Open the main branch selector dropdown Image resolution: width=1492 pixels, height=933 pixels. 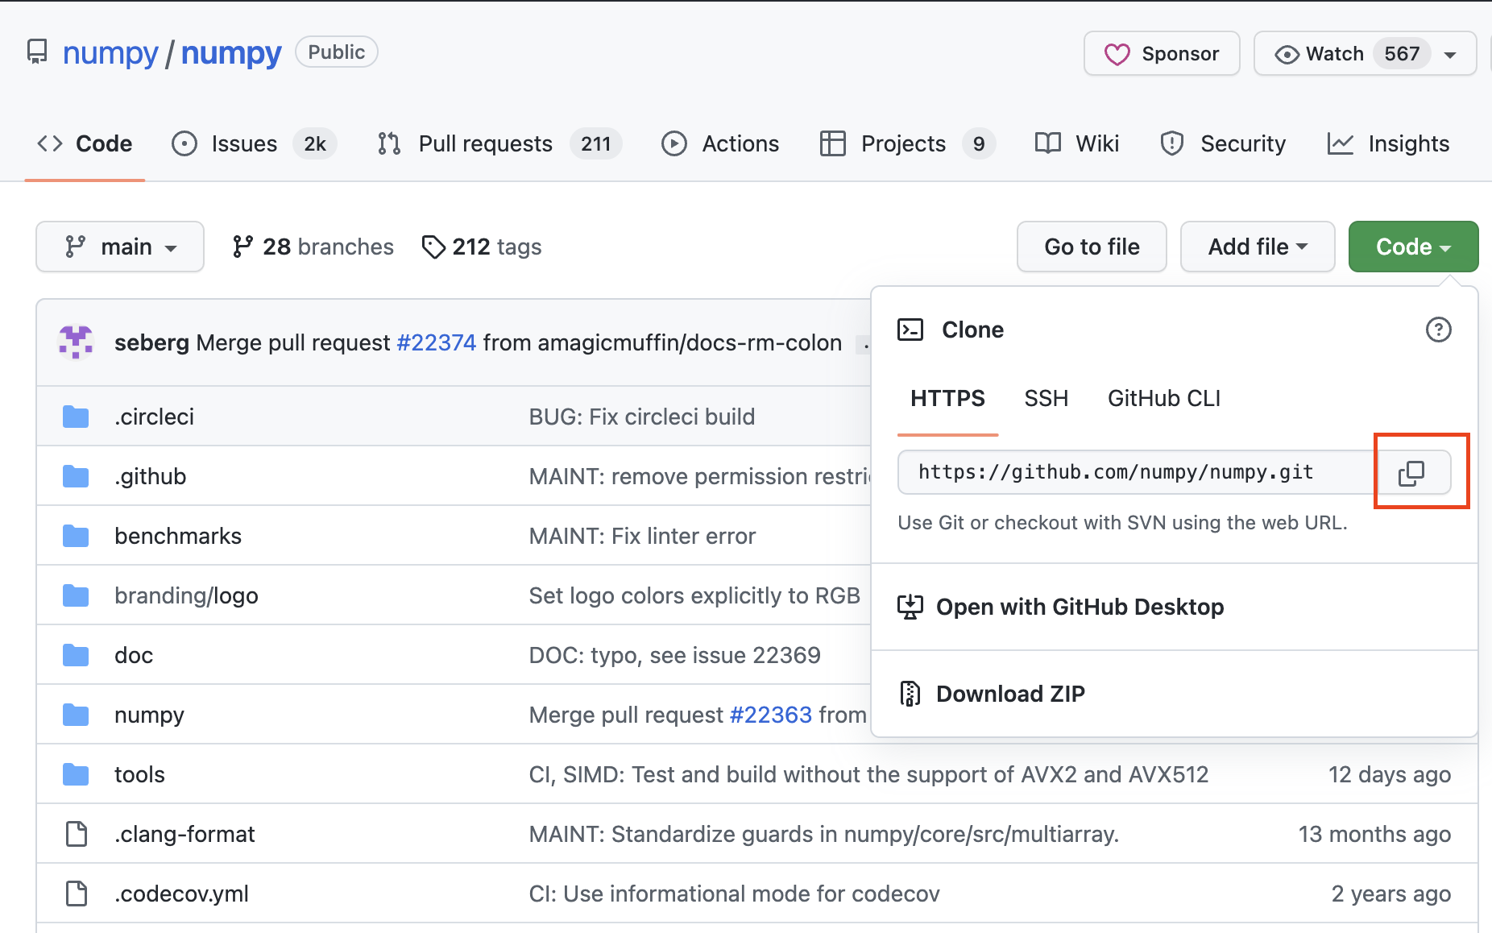120,247
